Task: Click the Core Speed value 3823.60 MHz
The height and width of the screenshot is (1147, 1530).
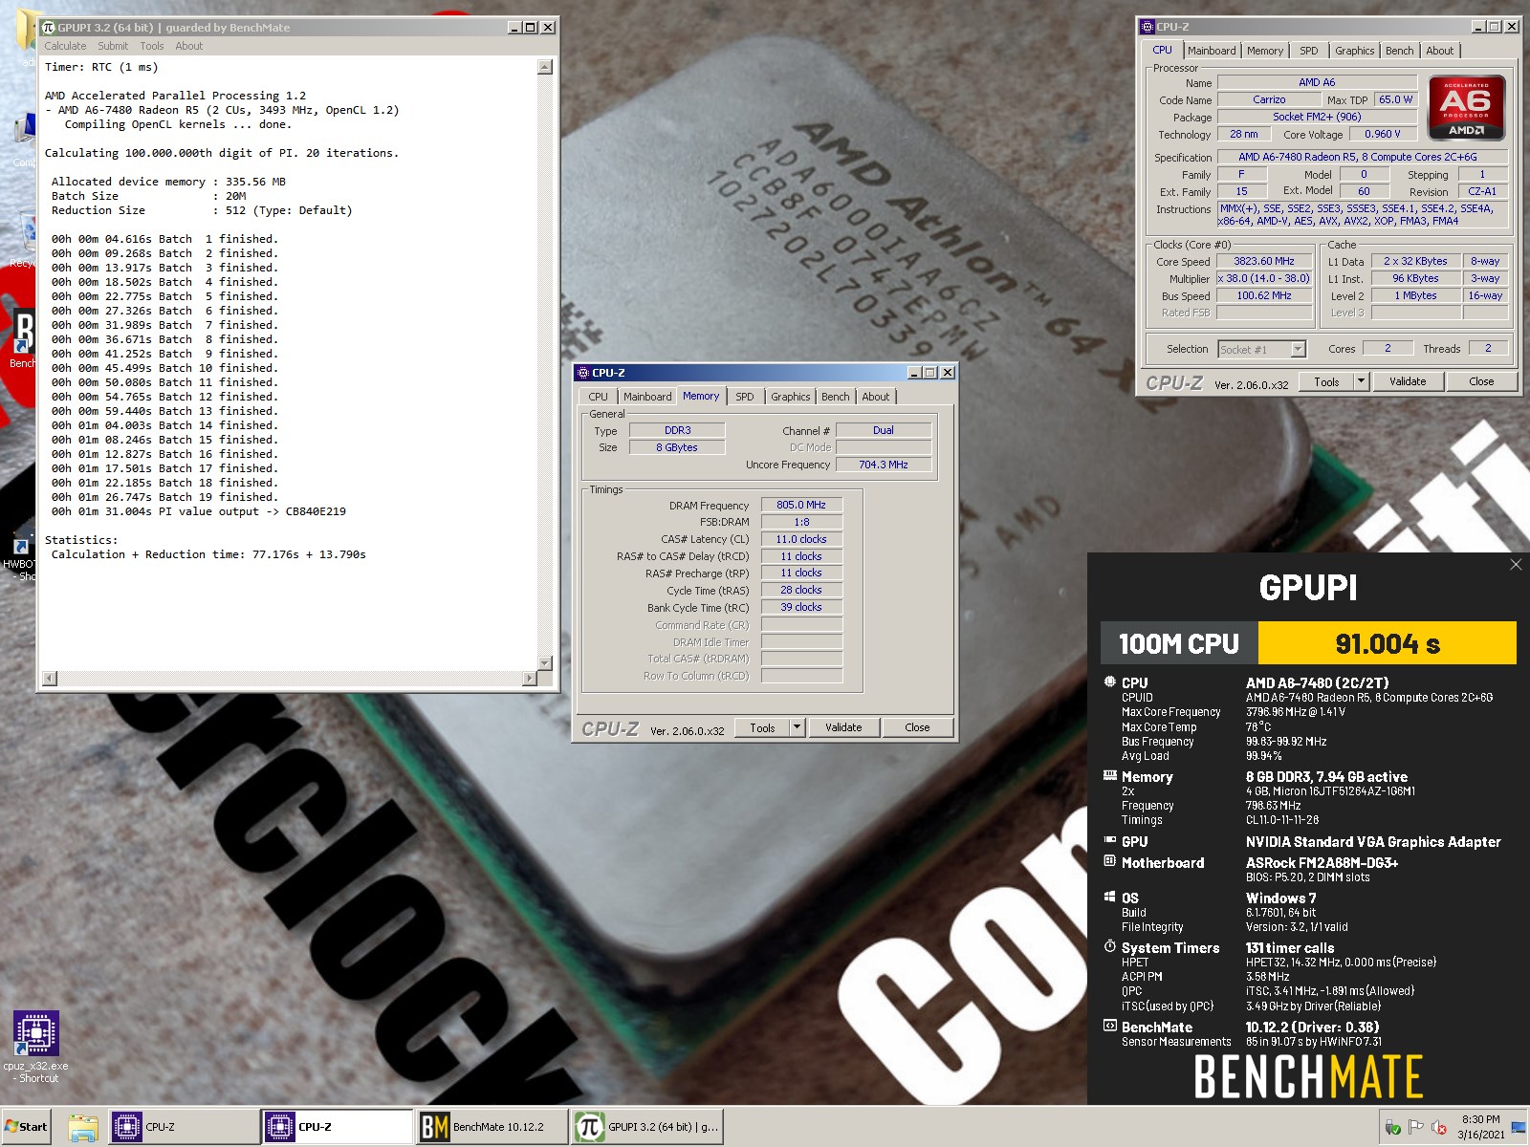Action: (x=1263, y=262)
